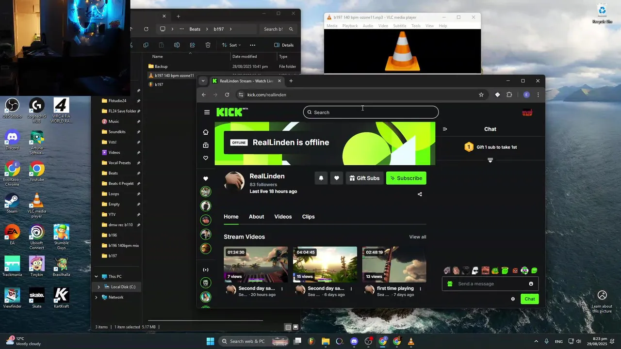Click the bell notification button for RealLinden
Screen dimensions: 621x349
[x=321, y=178]
